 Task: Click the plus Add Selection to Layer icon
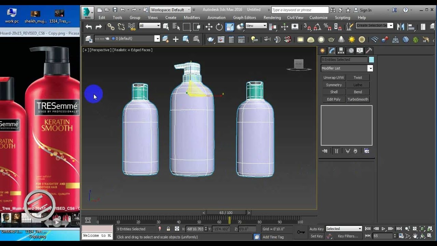pos(175,39)
